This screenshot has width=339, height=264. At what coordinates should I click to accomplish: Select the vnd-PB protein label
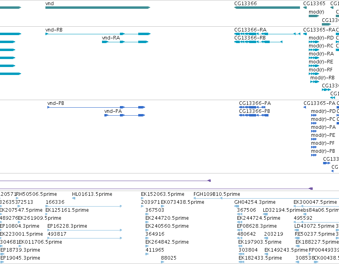pyautogui.click(x=56, y=103)
